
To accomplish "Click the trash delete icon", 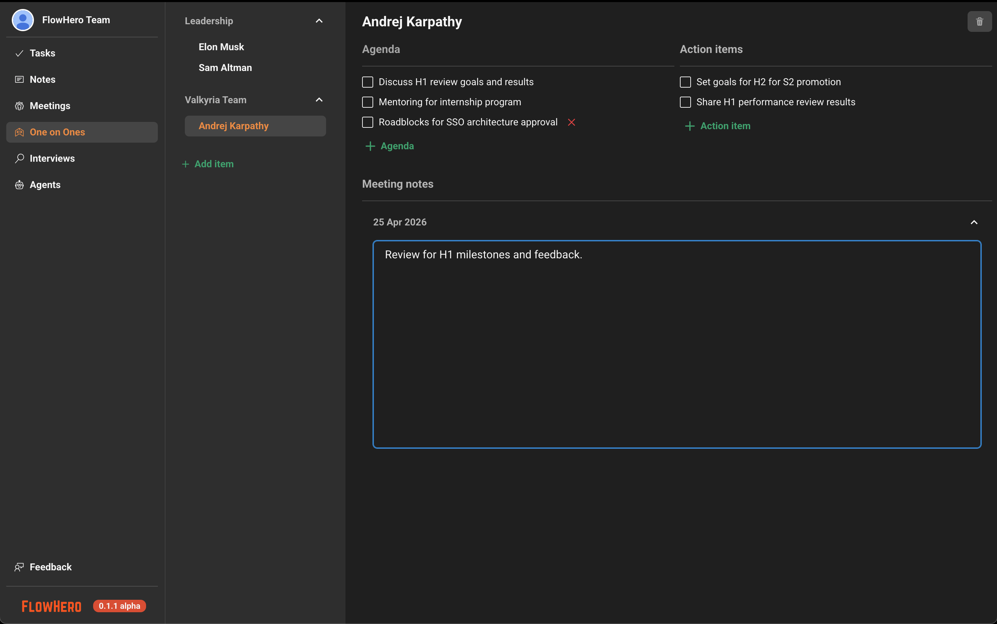I will 979,21.
